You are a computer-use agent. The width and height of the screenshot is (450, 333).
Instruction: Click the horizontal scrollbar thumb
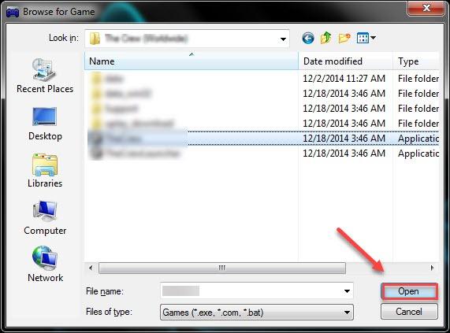click(222, 268)
